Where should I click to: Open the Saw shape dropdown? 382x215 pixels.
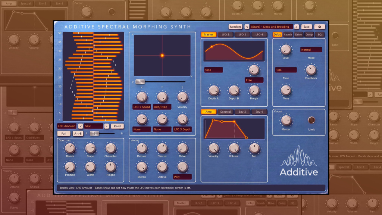coord(94,126)
